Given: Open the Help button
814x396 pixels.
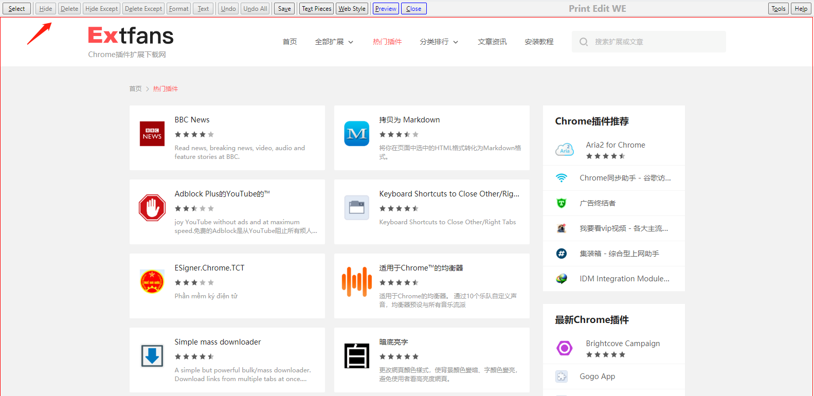Looking at the screenshot, I should click(801, 9).
